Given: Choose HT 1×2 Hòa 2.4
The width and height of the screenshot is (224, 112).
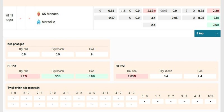Looking at the screenshot, I should (200, 76).
